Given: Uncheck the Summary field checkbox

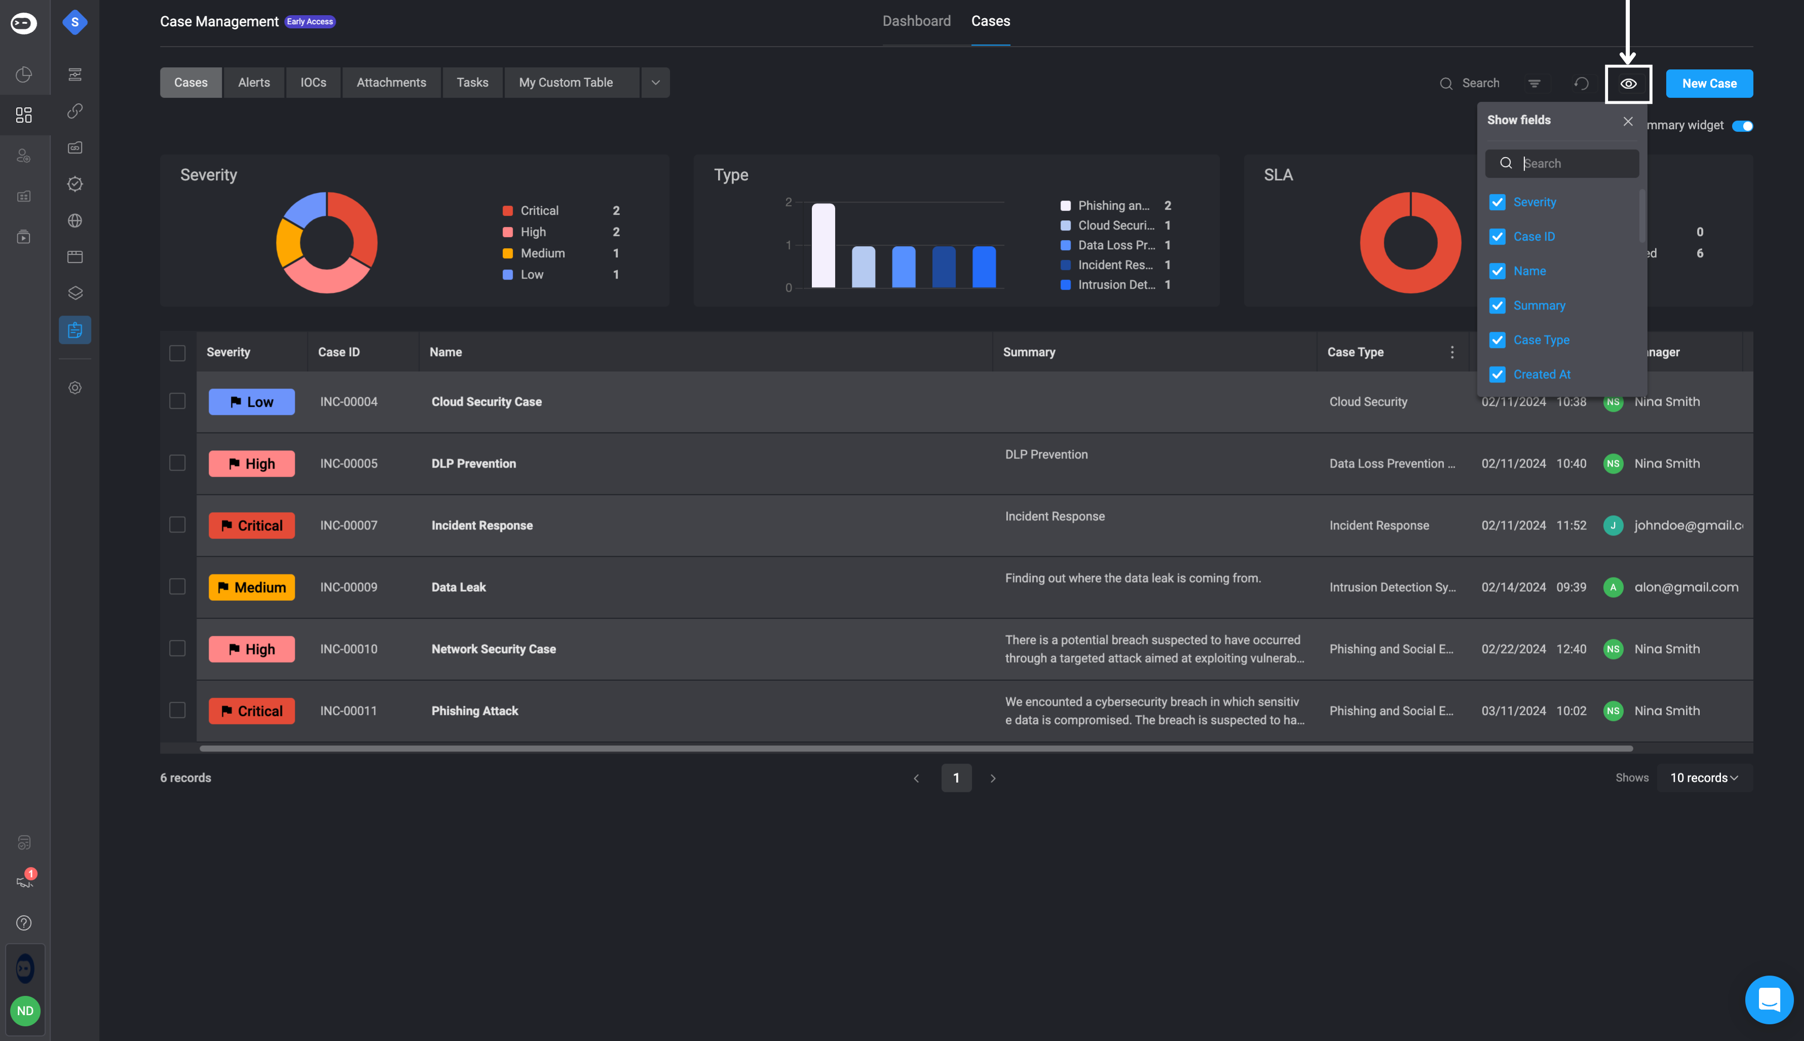Looking at the screenshot, I should [1498, 305].
